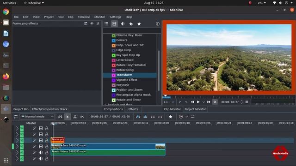The image size is (296, 166).
Task: Show audio effects category
Action: point(123,24)
